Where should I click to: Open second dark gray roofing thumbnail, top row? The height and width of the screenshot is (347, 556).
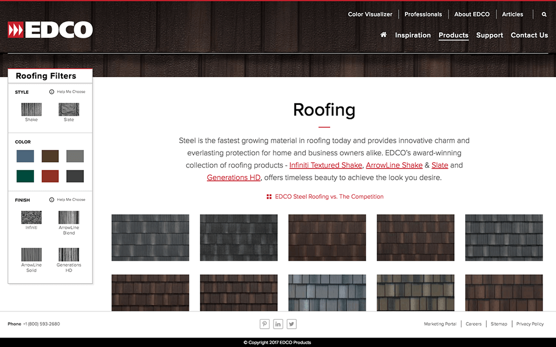(239, 238)
